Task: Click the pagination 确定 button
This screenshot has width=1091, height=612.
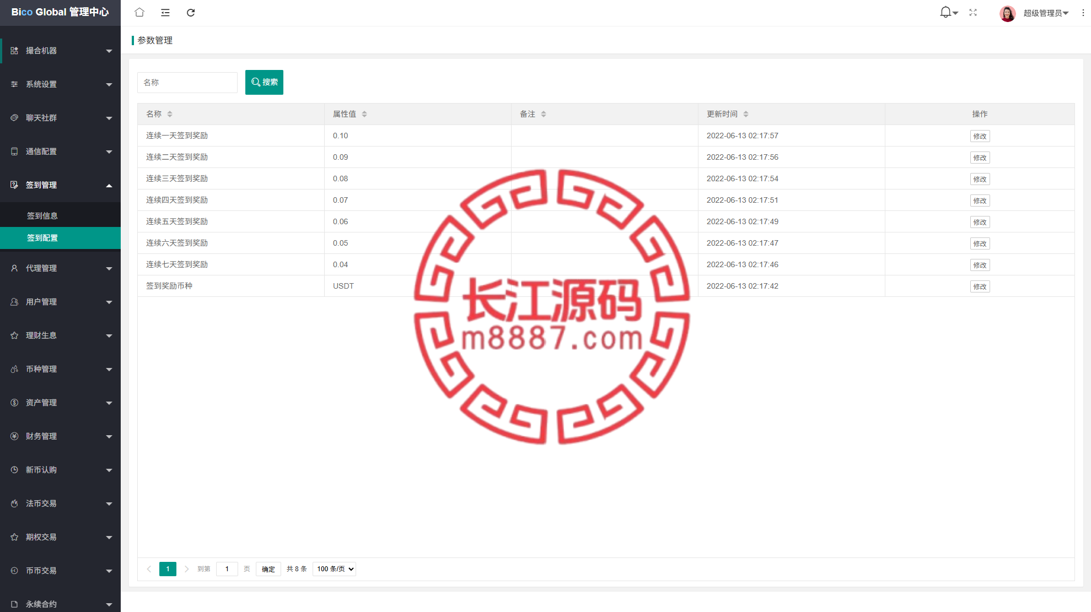Action: 268,569
